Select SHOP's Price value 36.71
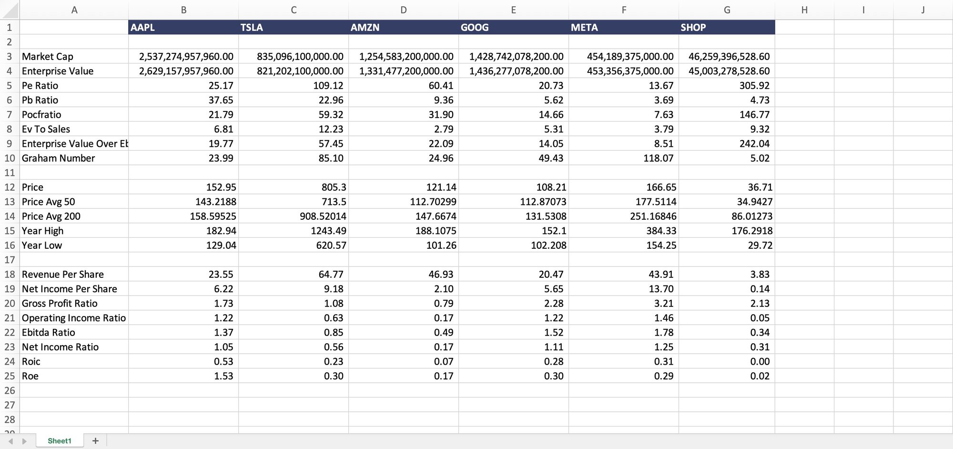This screenshot has width=953, height=449. coord(727,187)
